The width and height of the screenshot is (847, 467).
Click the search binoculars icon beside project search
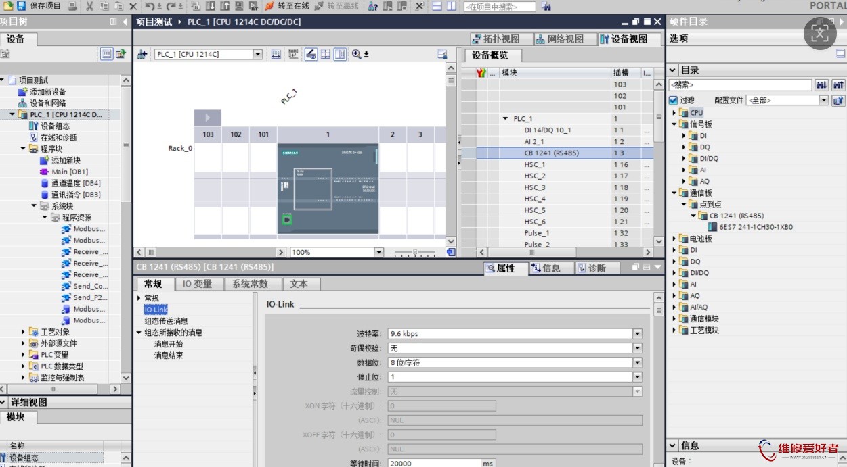point(546,7)
